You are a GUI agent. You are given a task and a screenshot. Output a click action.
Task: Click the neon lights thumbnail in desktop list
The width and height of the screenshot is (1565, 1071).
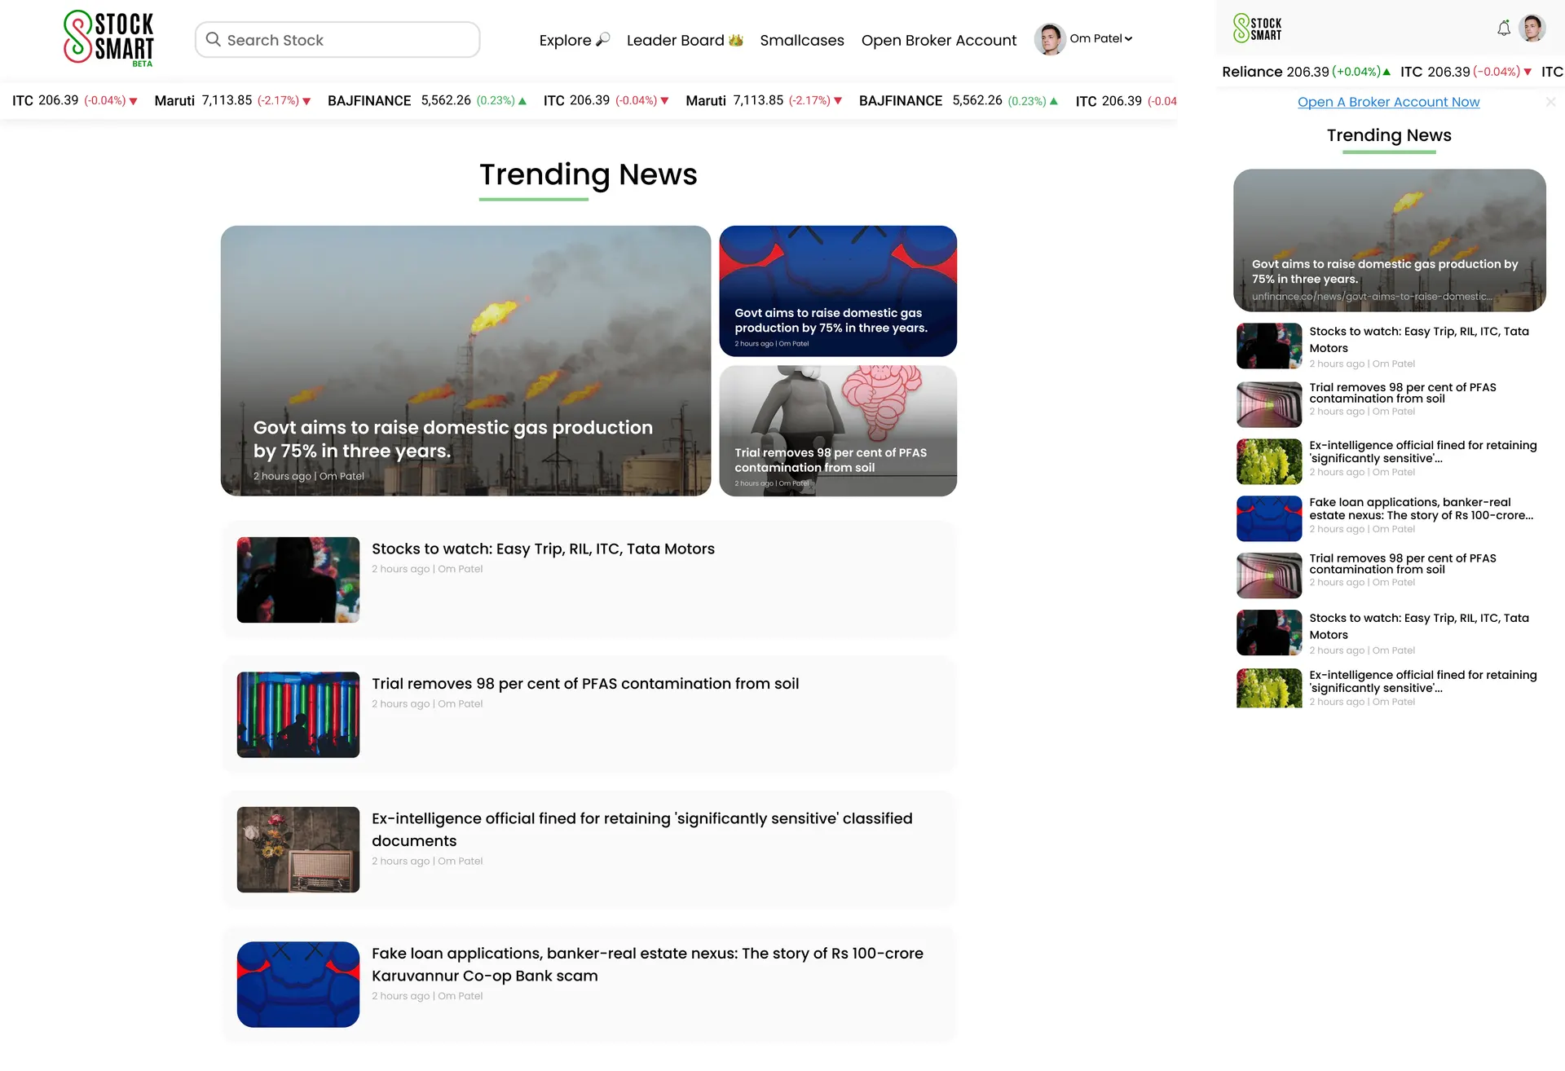click(x=298, y=715)
